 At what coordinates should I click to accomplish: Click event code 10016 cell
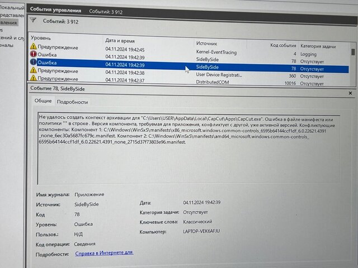(x=290, y=83)
